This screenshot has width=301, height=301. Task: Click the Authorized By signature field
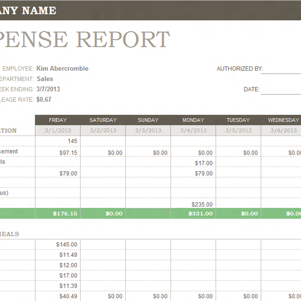(x=281, y=69)
